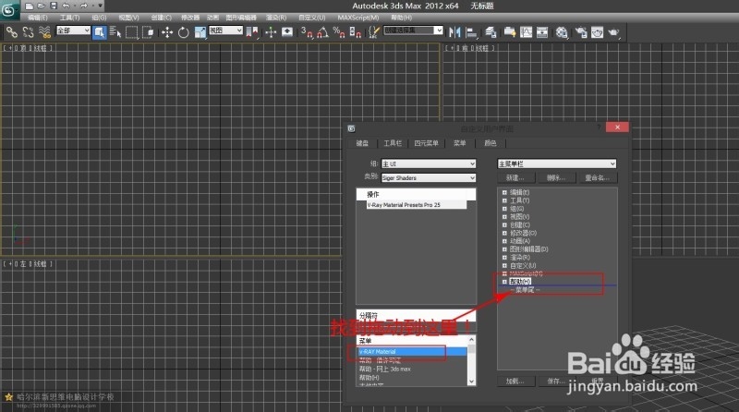The width and height of the screenshot is (739, 412).
Task: Pick the Select and Scale tool
Action: click(200, 32)
